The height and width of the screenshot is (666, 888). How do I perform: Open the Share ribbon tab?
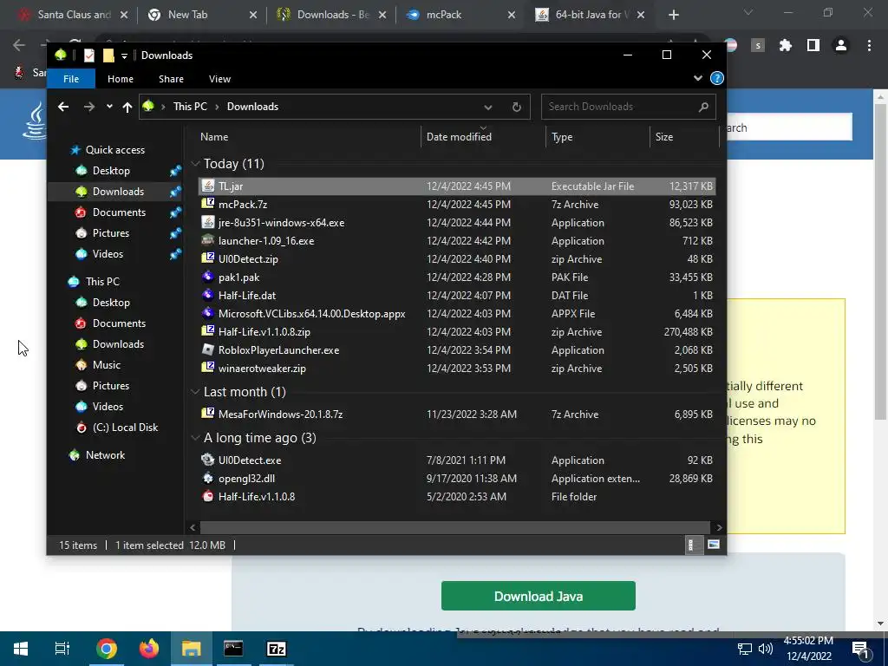click(171, 79)
